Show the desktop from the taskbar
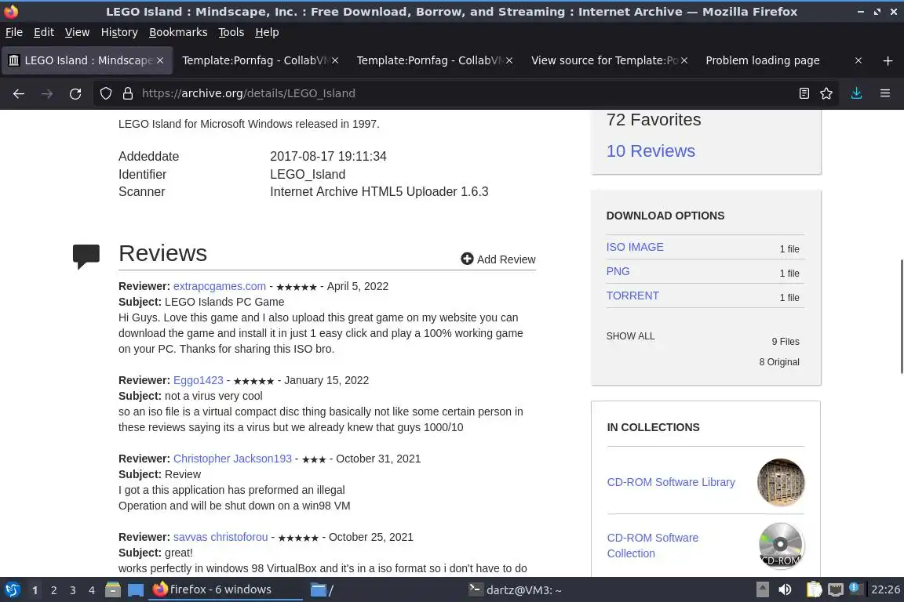This screenshot has height=602, width=904. tap(136, 590)
